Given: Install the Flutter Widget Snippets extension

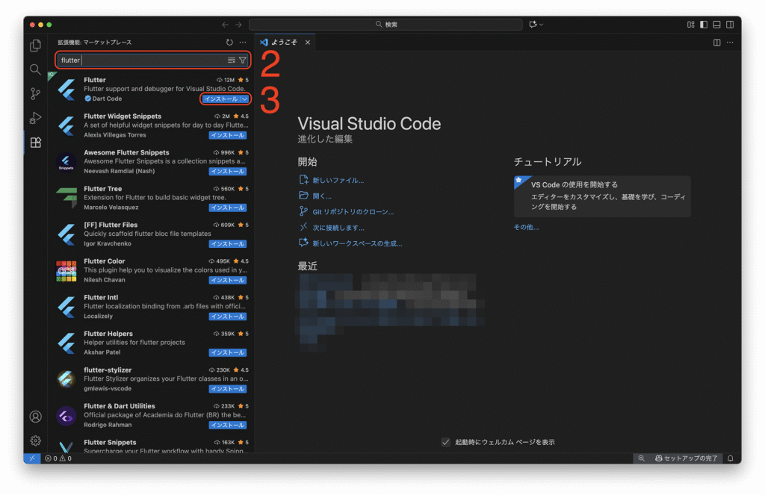Looking at the screenshot, I should point(227,135).
